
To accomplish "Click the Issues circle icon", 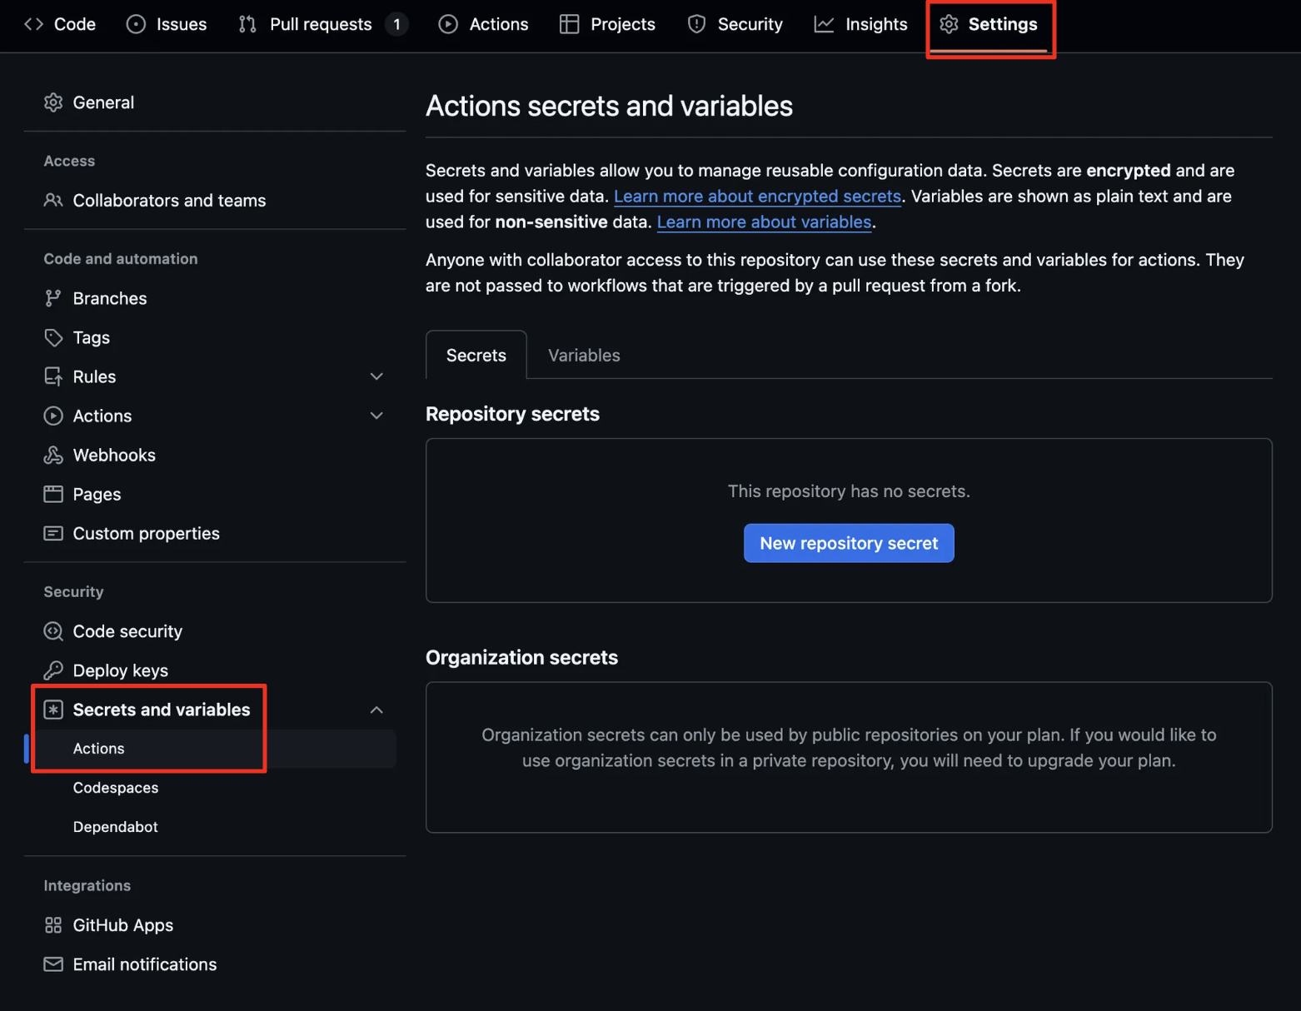I will coord(136,24).
